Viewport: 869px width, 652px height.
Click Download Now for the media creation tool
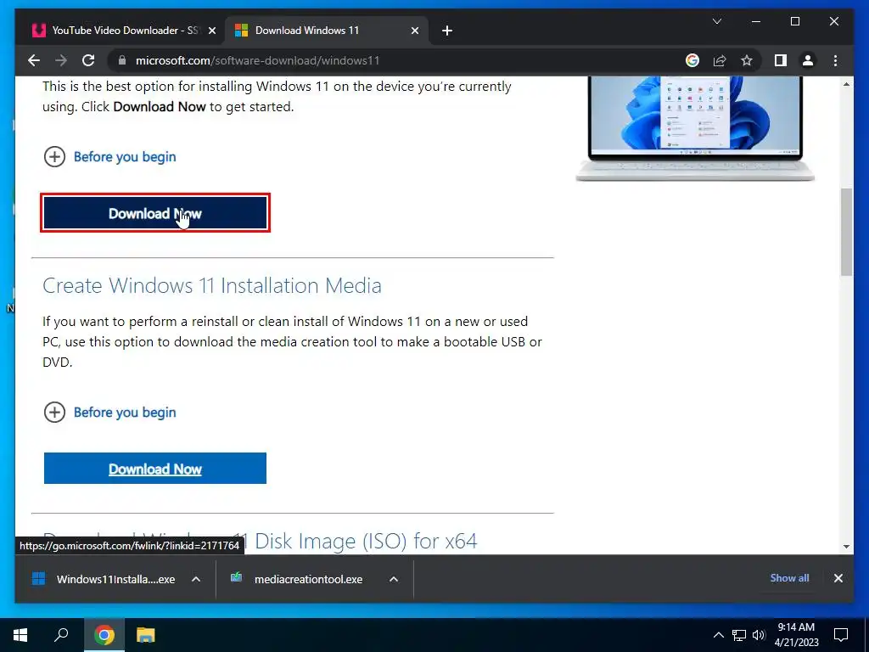[x=155, y=469]
